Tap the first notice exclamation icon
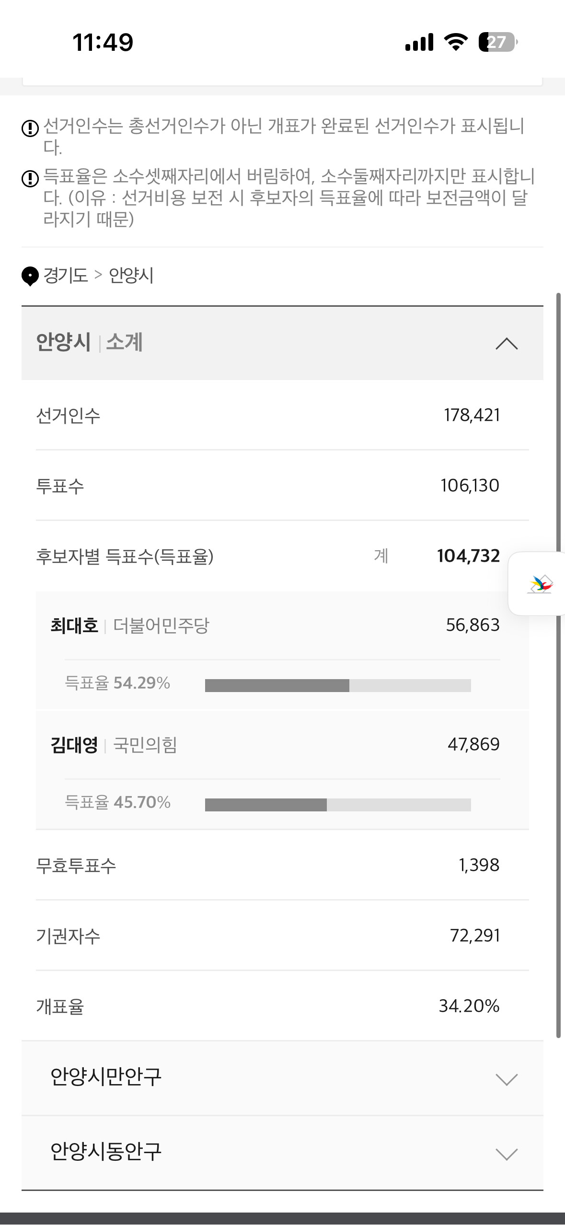565x1225 pixels. [x=30, y=128]
